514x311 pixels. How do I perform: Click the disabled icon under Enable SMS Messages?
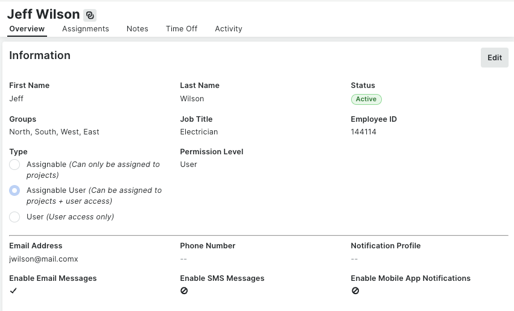pos(184,291)
